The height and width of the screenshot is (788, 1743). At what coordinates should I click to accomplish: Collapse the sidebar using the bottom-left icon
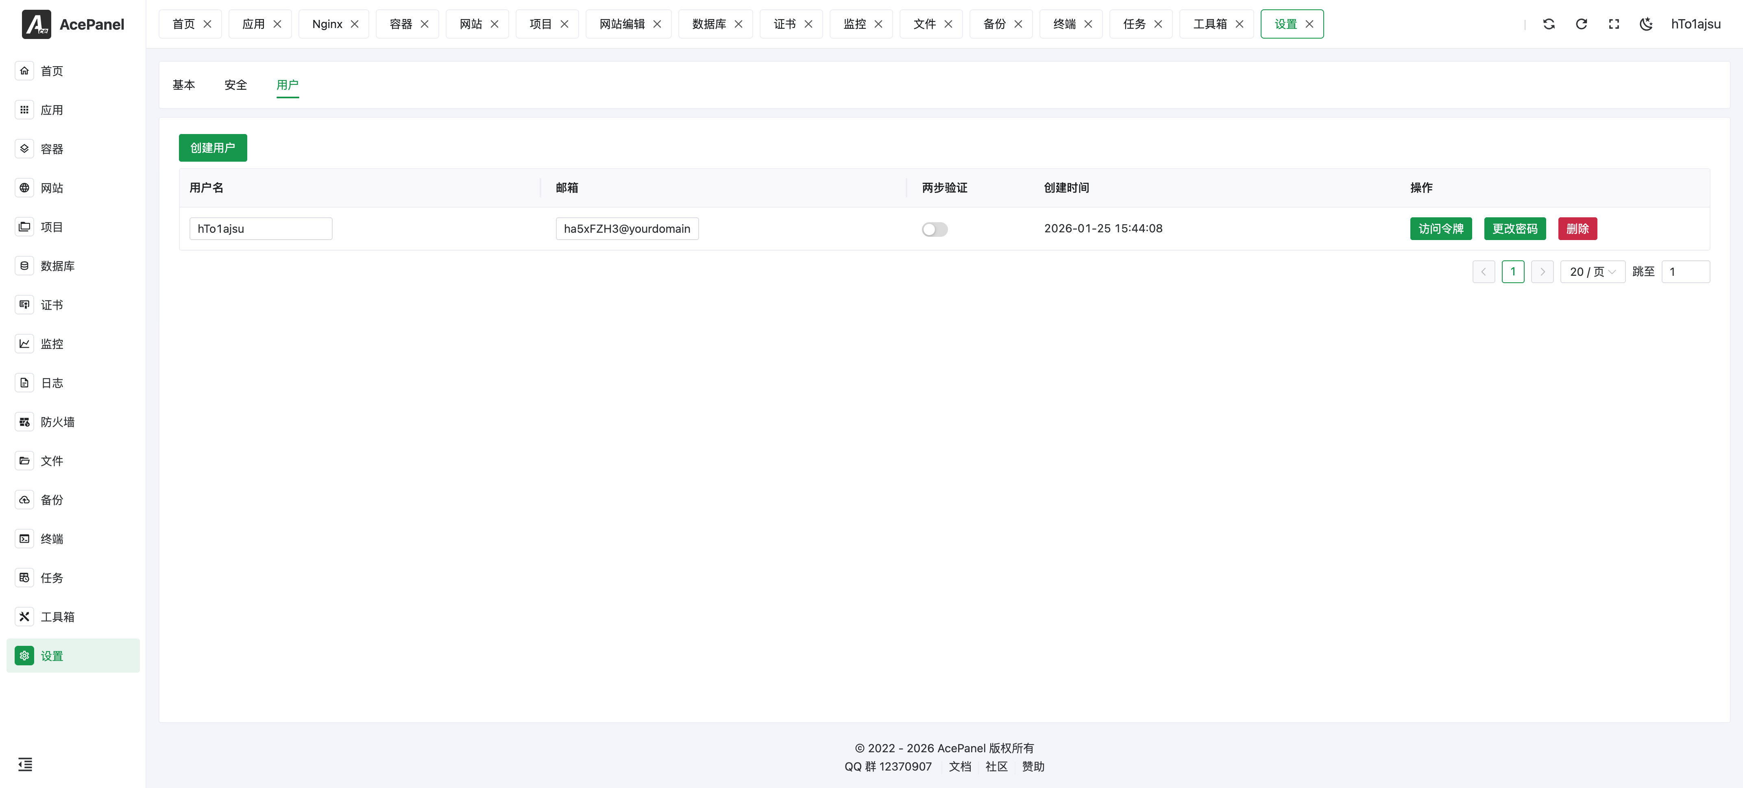coord(25,764)
